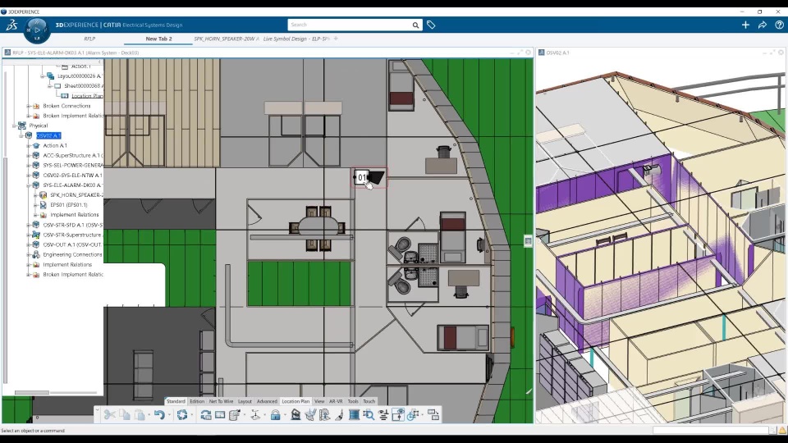Click the Copy icon in toolbar
Image resolution: width=788 pixels, height=443 pixels.
pyautogui.click(x=125, y=415)
